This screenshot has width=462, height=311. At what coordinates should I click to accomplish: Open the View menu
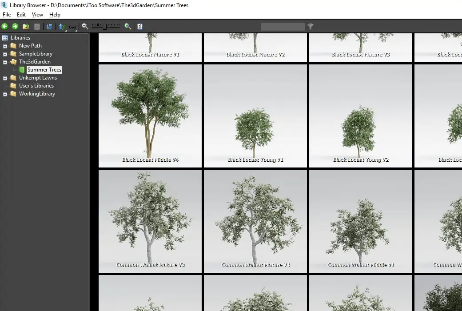37,15
